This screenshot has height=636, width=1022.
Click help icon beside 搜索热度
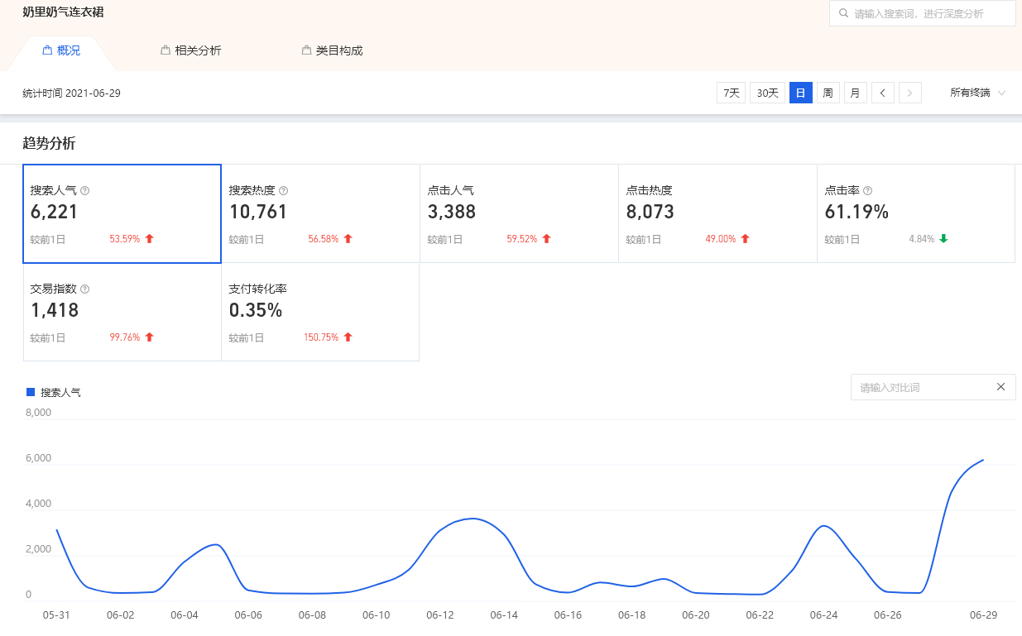(x=284, y=190)
